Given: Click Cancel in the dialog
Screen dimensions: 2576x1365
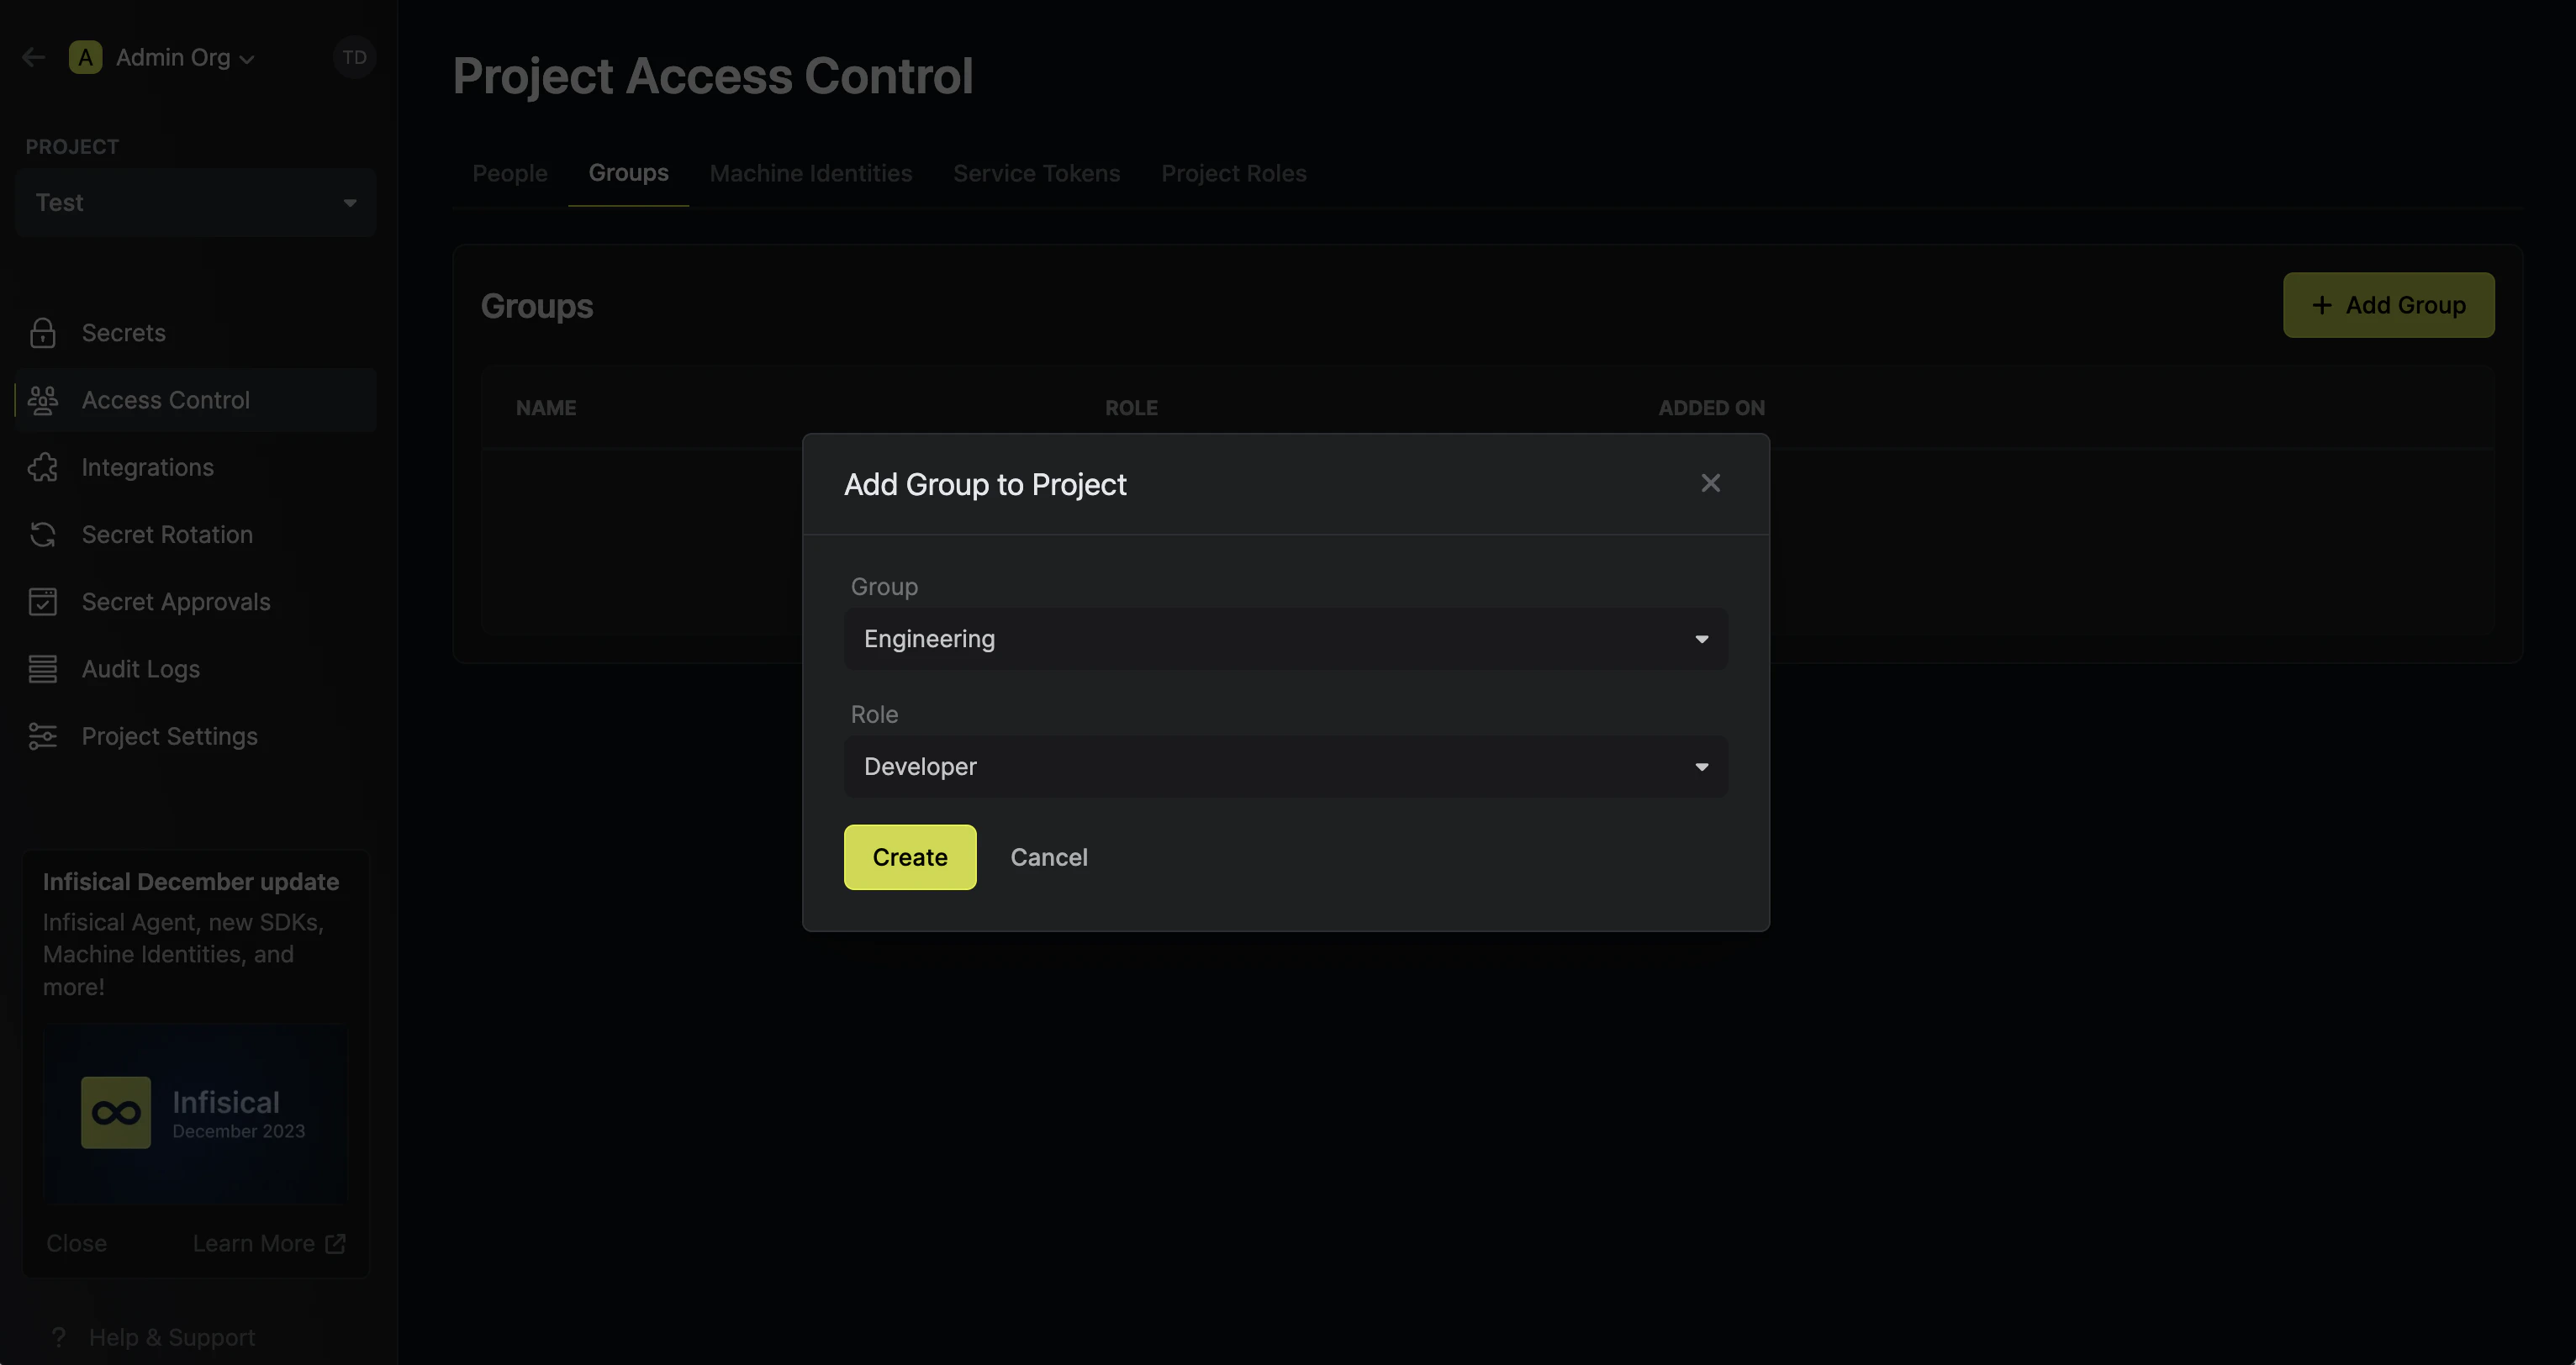Looking at the screenshot, I should [1049, 857].
